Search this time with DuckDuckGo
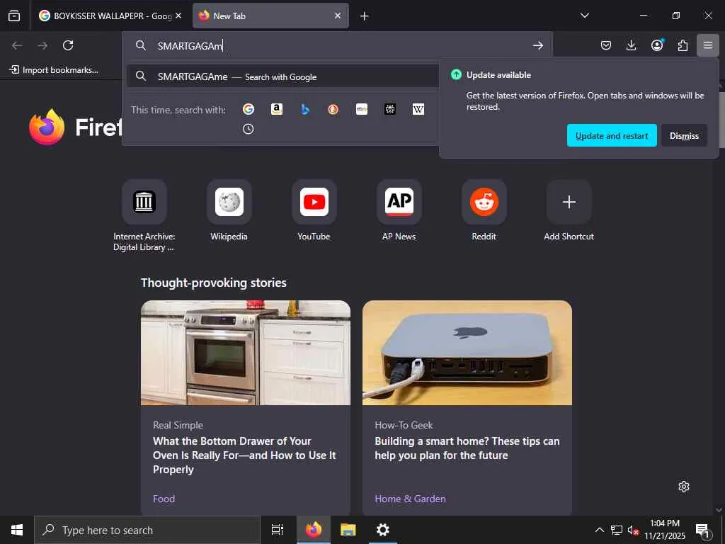This screenshot has height=544, width=725. tap(333, 109)
